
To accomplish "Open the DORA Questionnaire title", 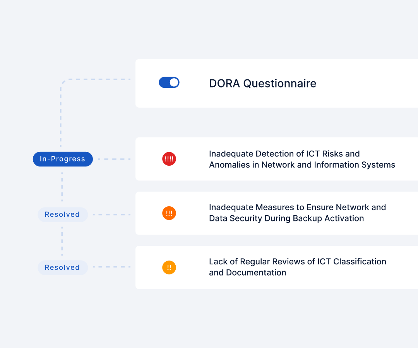I will pyautogui.click(x=262, y=84).
